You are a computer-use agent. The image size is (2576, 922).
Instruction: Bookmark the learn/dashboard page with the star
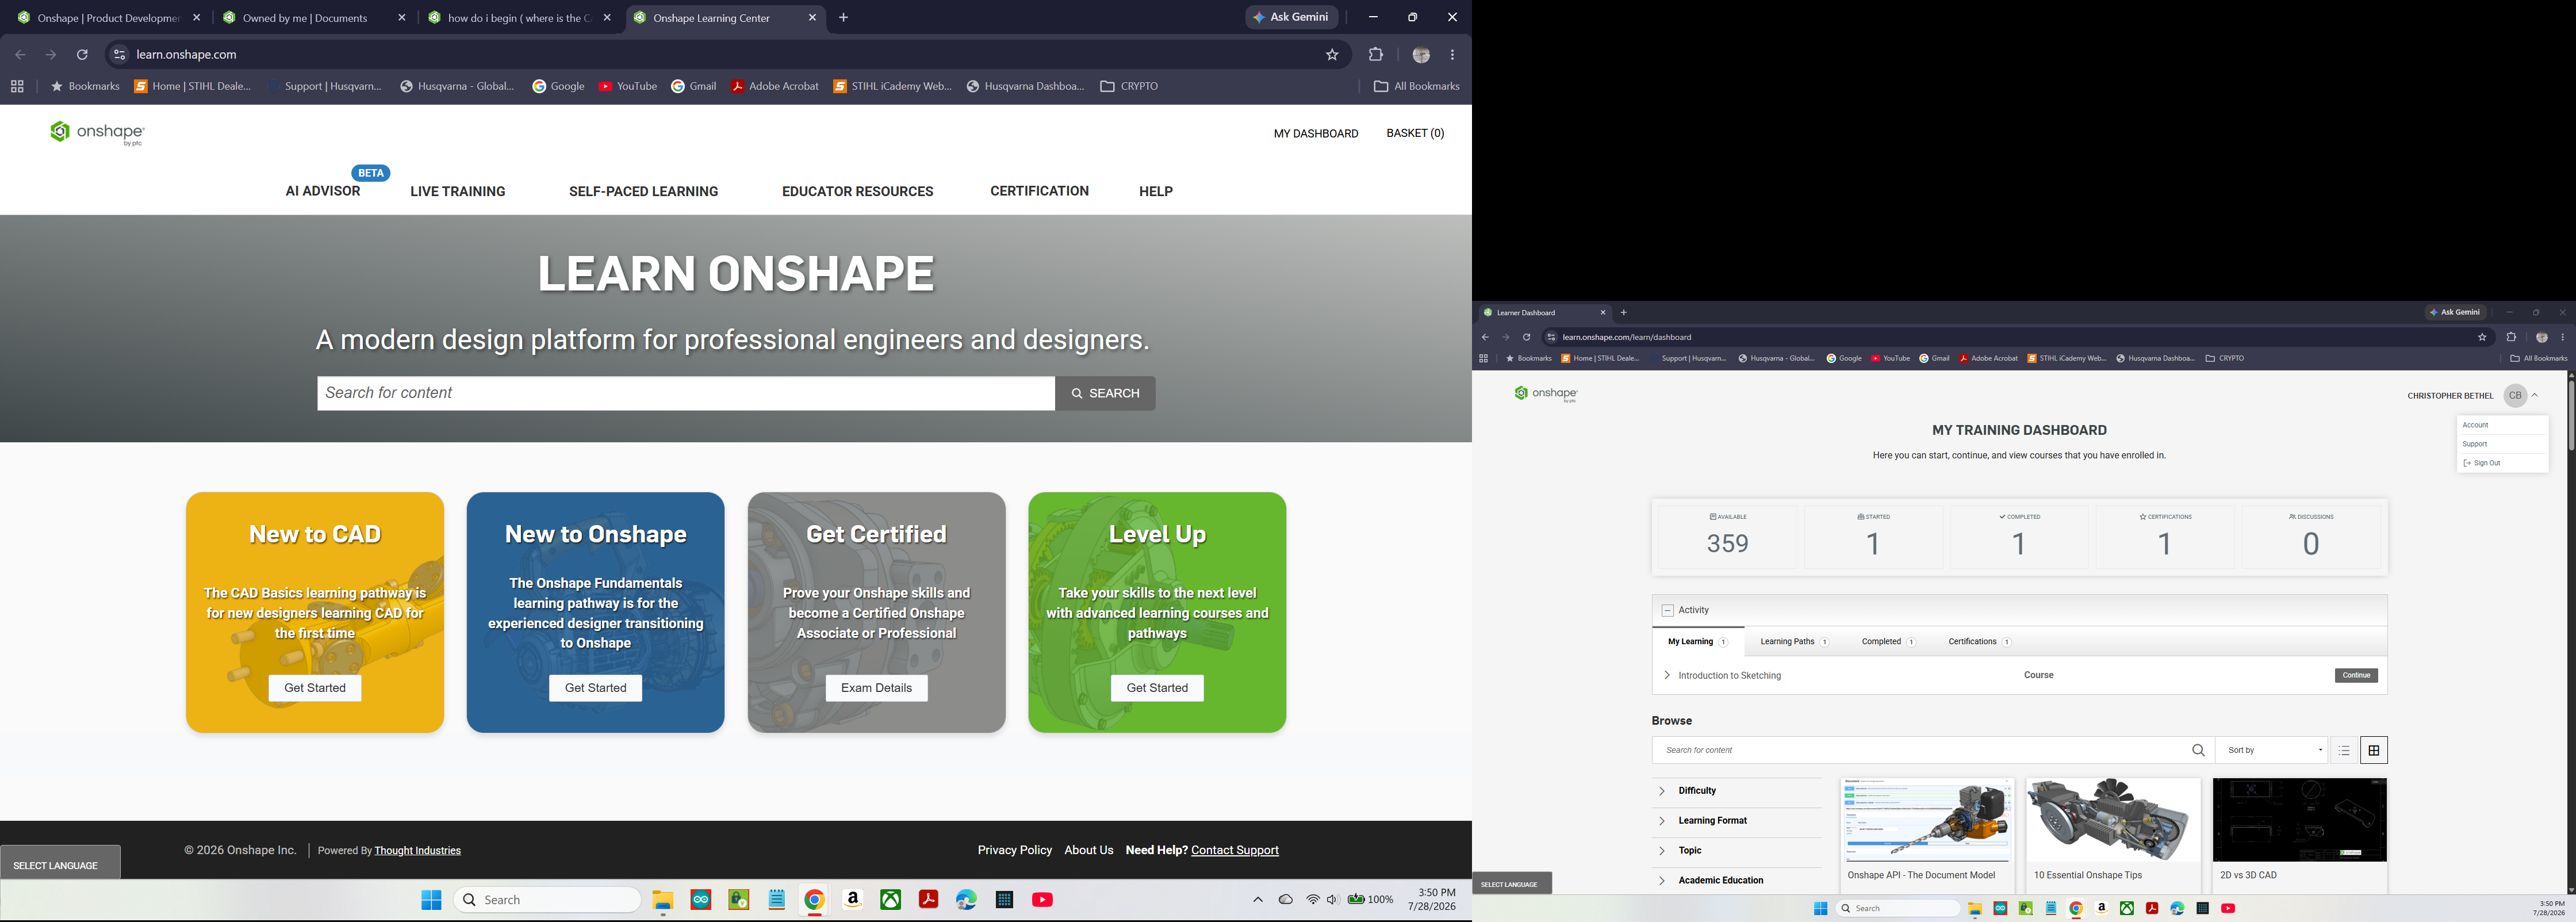click(x=2482, y=337)
